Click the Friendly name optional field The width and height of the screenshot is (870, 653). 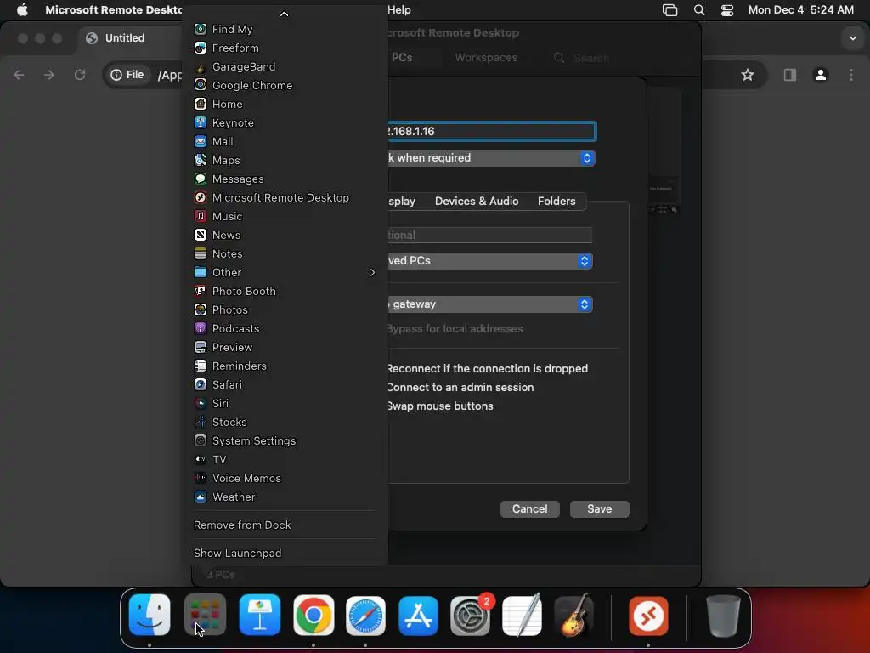coord(489,235)
